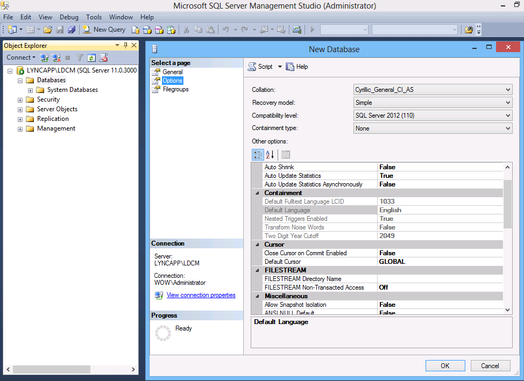This screenshot has width=524, height=381.
Task: Click the New Project toolbar icon
Action: coord(12,30)
